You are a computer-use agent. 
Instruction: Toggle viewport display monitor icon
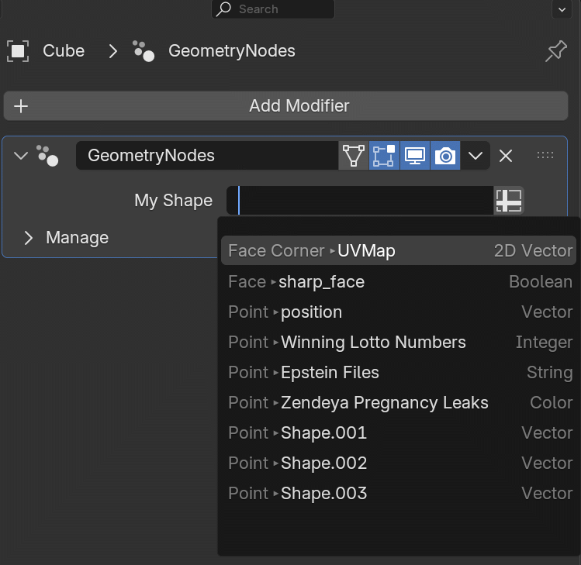pos(415,156)
